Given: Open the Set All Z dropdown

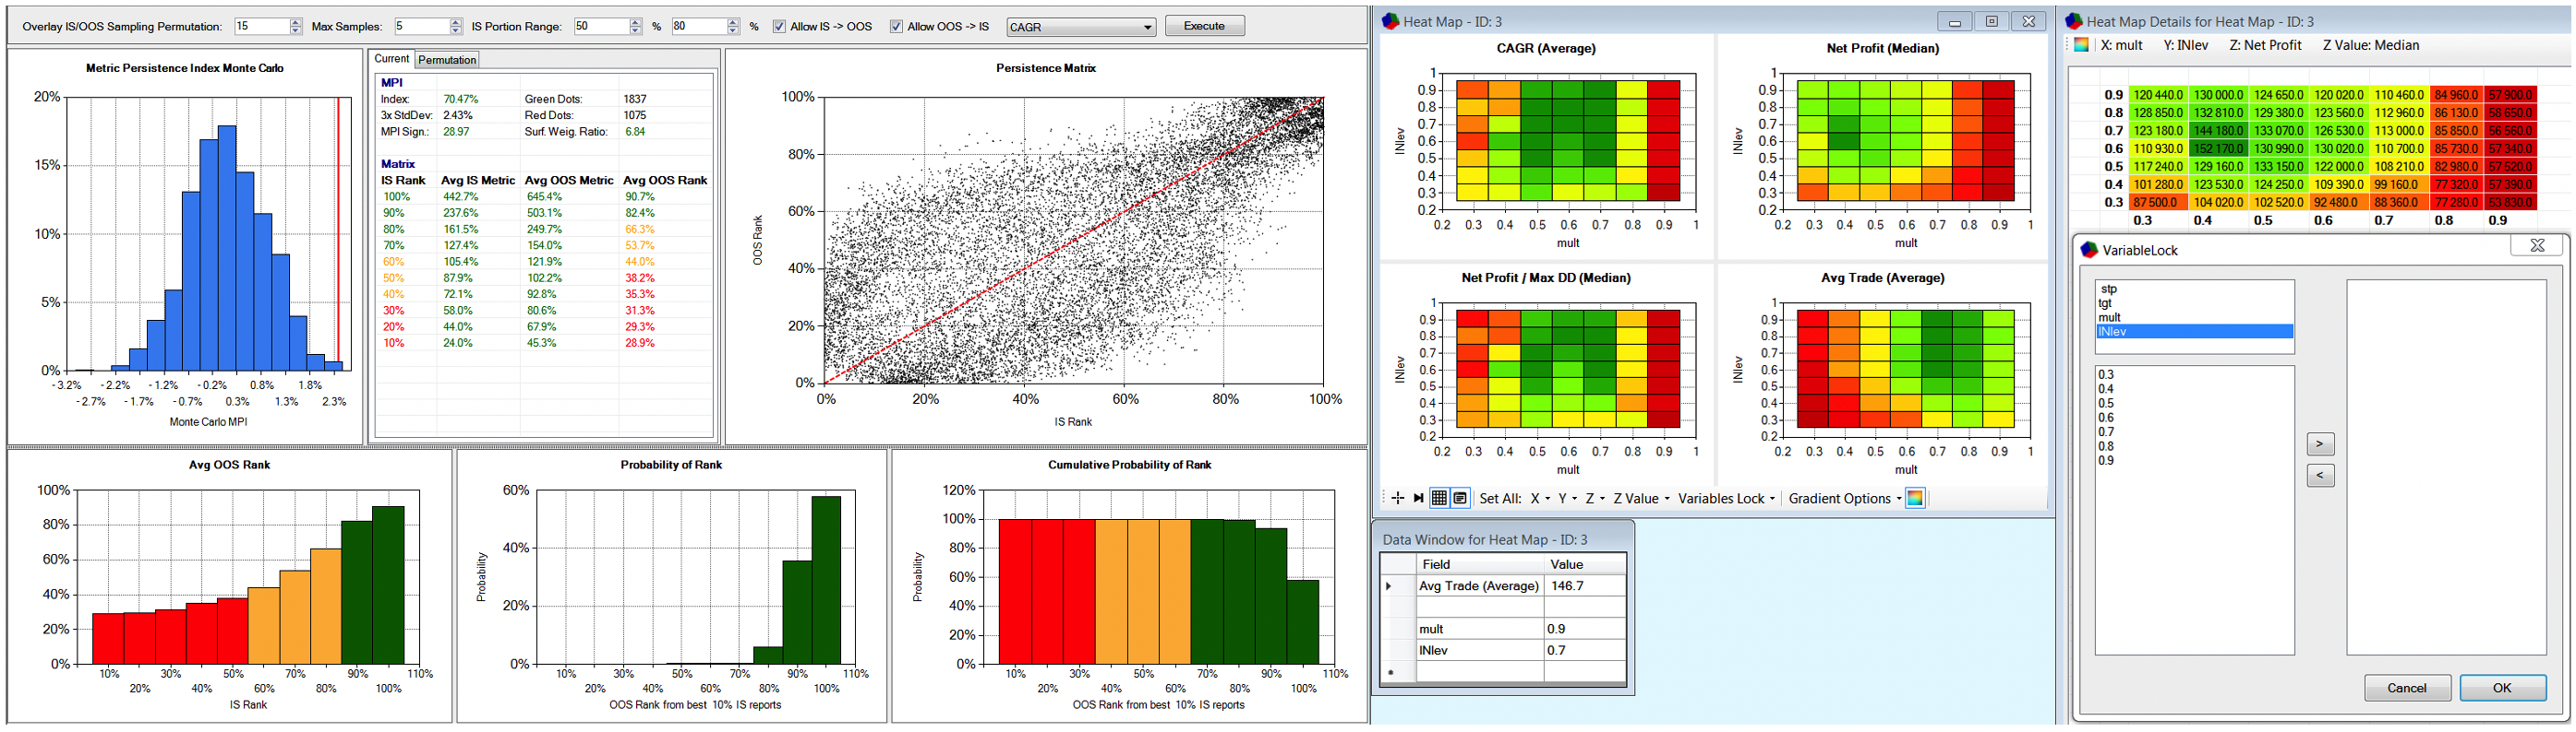Looking at the screenshot, I should coord(1594,499).
